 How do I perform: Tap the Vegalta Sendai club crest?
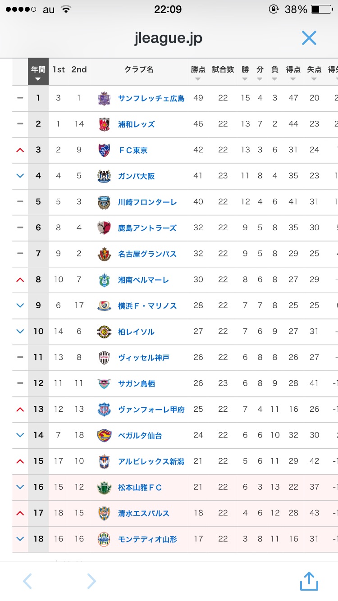point(104,435)
